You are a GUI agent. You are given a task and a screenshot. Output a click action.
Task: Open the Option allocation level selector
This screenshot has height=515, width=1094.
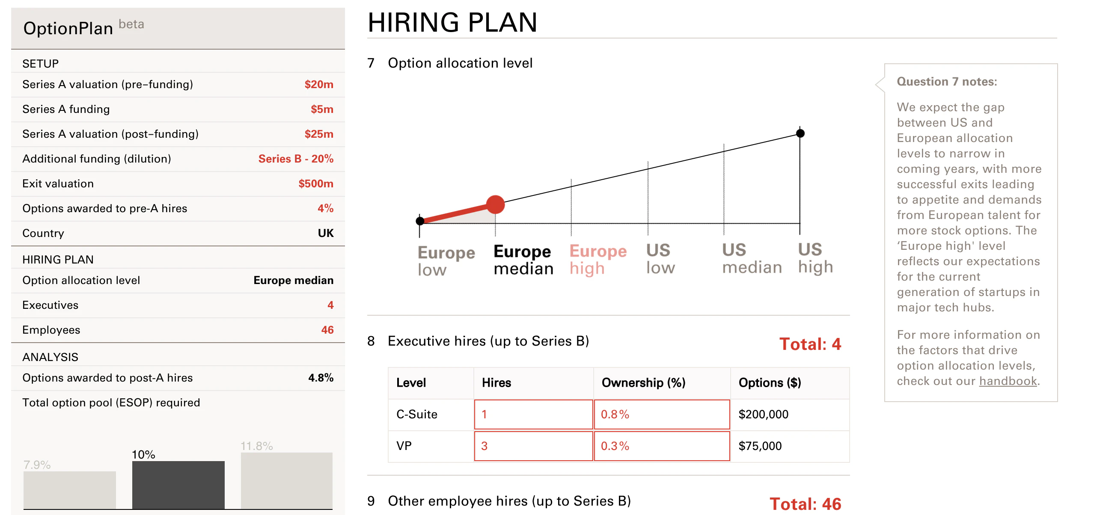coord(293,280)
